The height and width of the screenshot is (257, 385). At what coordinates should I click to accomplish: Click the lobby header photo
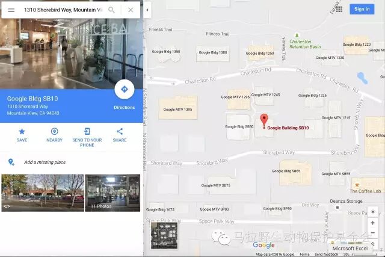(x=72, y=54)
